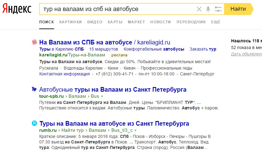Open the Карты tab

[x=115, y=22]
